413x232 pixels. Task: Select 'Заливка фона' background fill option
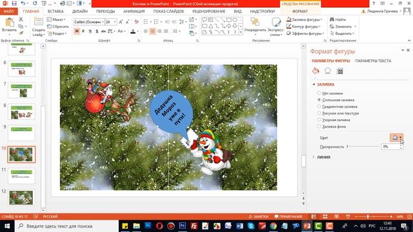coord(331,126)
